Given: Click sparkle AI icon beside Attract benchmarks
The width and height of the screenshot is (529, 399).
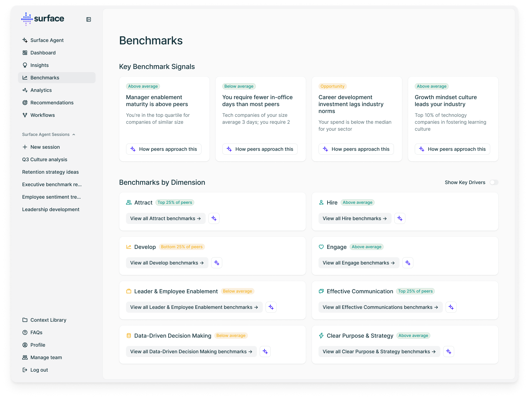Looking at the screenshot, I should 214,218.
